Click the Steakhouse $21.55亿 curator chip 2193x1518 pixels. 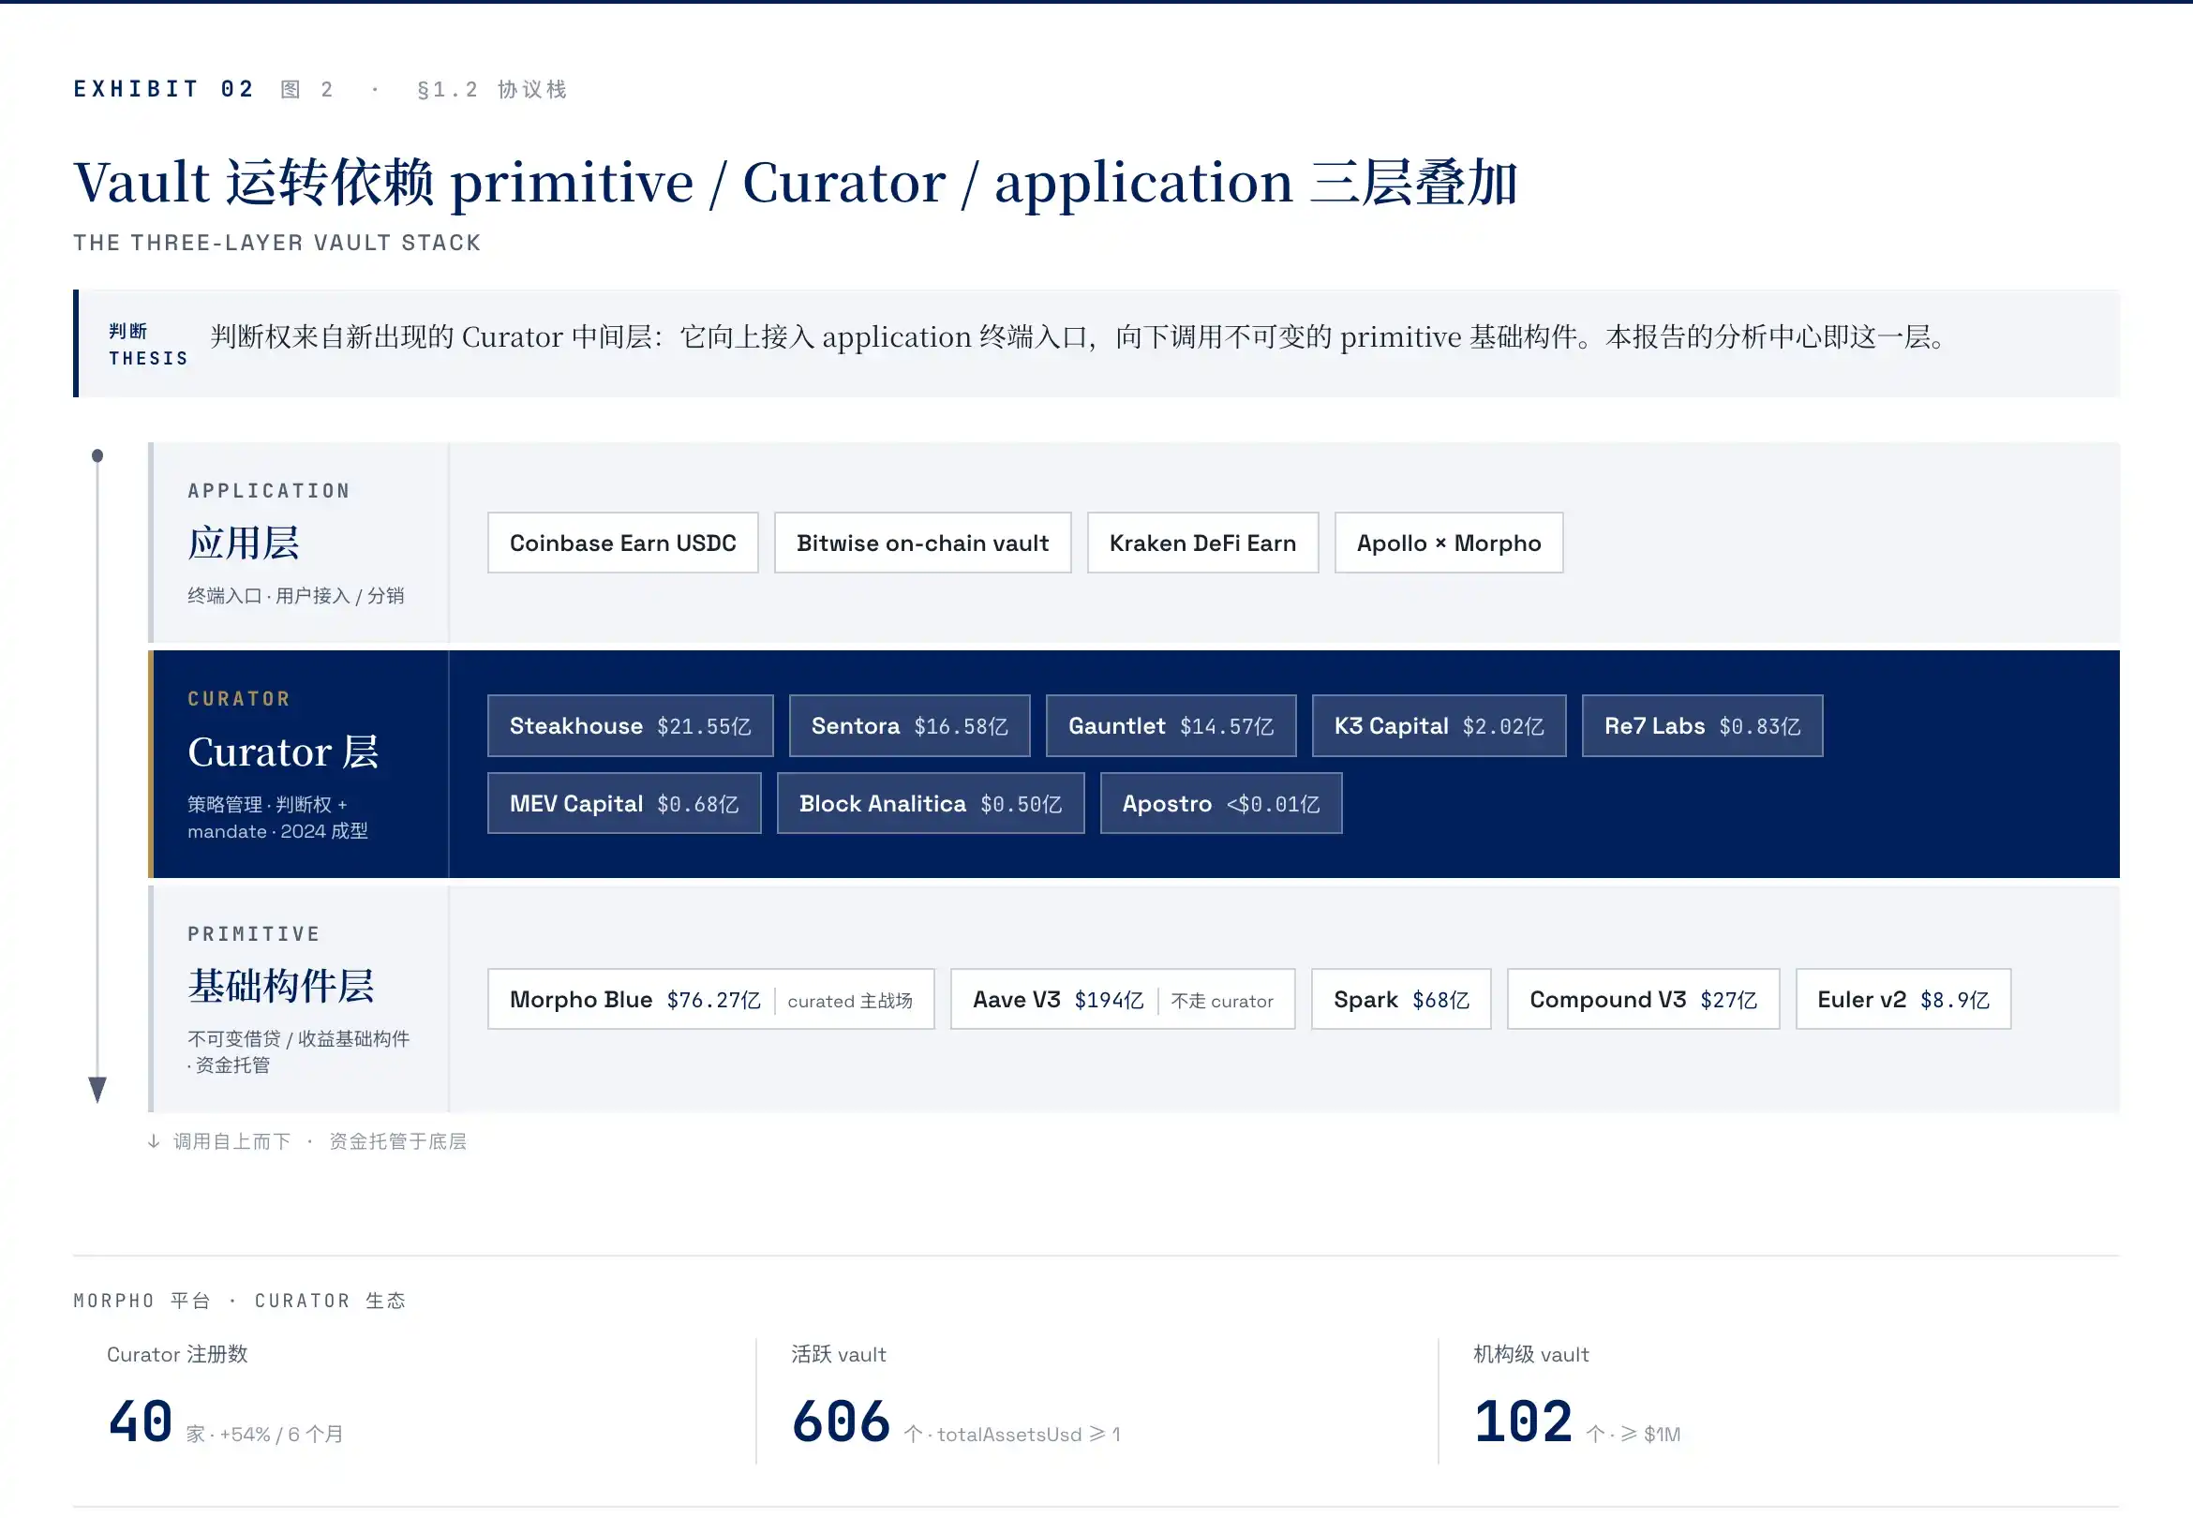[631, 725]
